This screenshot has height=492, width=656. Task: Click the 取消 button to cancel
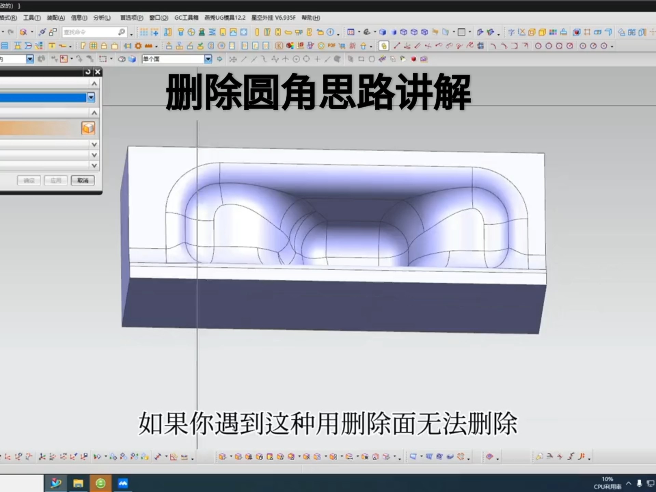[82, 180]
